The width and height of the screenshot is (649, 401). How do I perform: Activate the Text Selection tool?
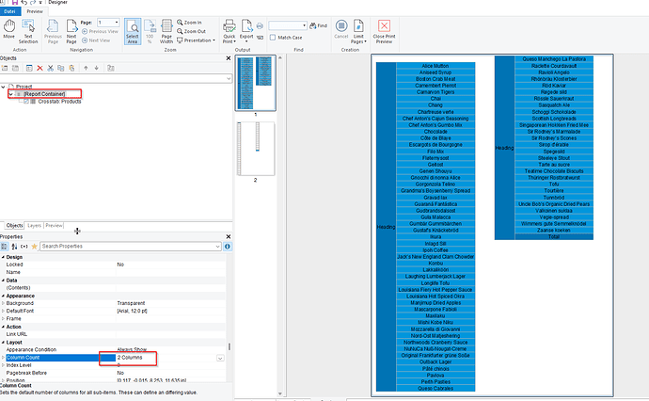click(28, 31)
